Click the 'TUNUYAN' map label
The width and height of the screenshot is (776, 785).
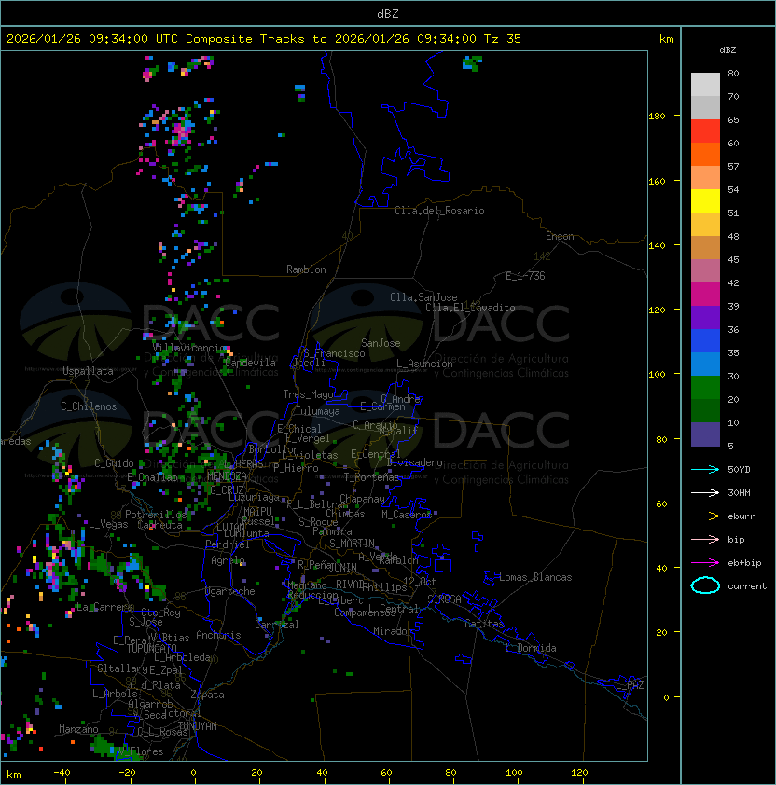pyautogui.click(x=198, y=726)
